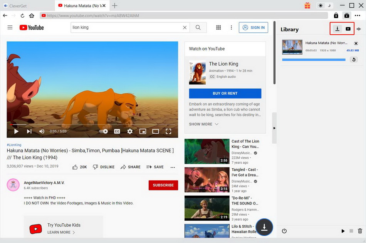The width and height of the screenshot is (366, 243).
Task: Open a new browser tab
Action: click(114, 5)
